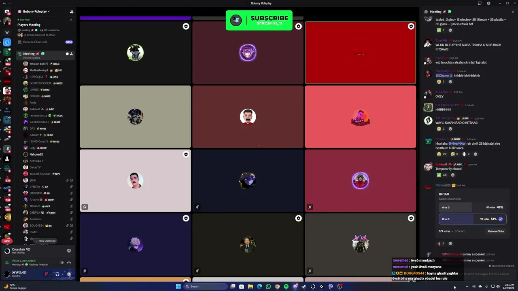Click the SUBSCRIBE overlay banner
518x291 pixels.
coord(259,21)
